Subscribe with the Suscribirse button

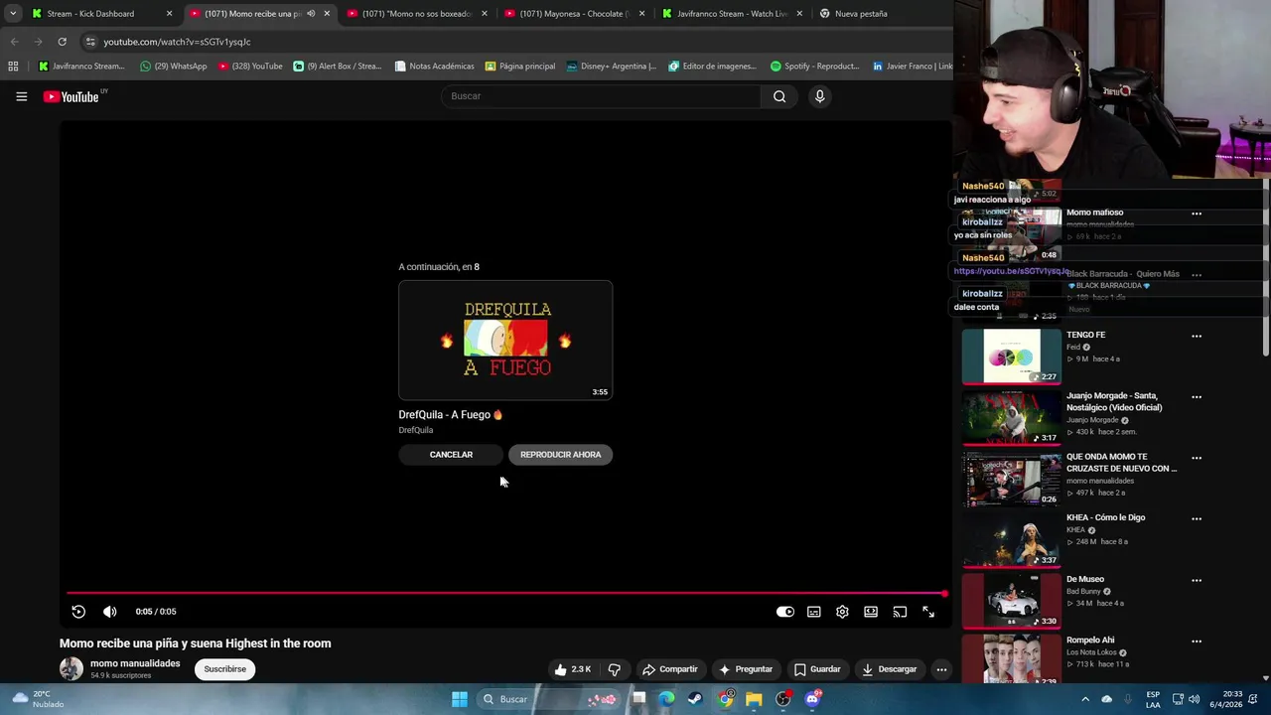click(225, 669)
